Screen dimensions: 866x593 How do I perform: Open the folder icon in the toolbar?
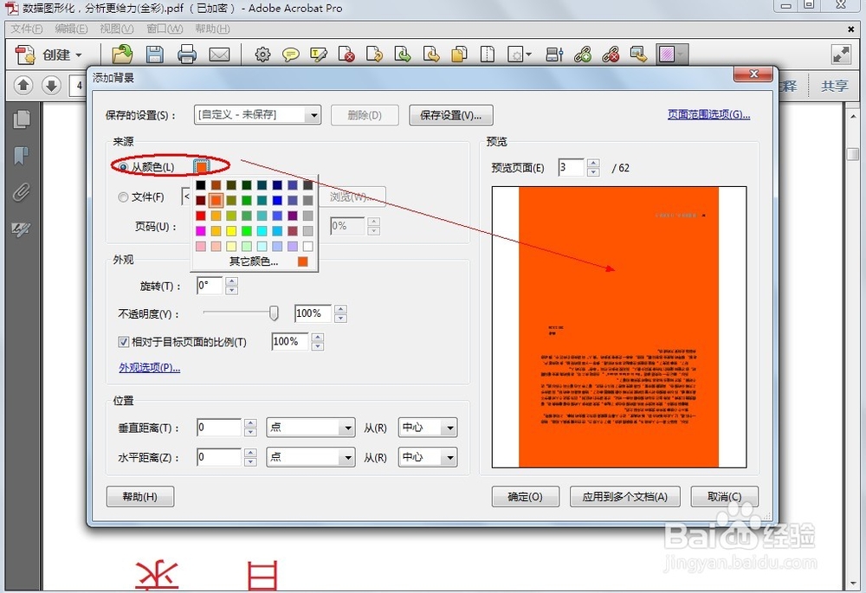click(x=122, y=55)
